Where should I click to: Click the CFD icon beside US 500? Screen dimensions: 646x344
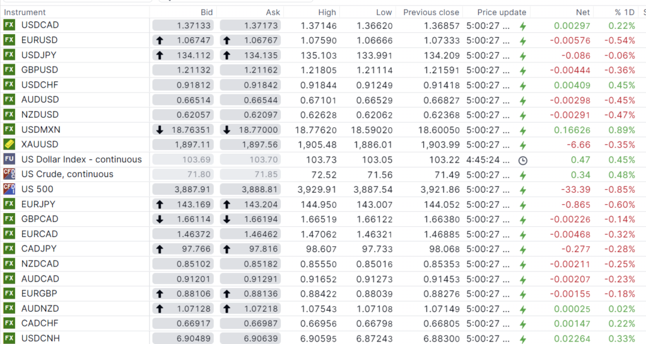pyautogui.click(x=9, y=189)
